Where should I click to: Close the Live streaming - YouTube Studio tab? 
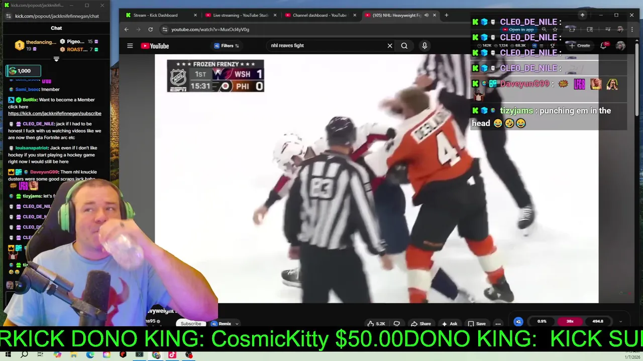pyautogui.click(x=275, y=15)
